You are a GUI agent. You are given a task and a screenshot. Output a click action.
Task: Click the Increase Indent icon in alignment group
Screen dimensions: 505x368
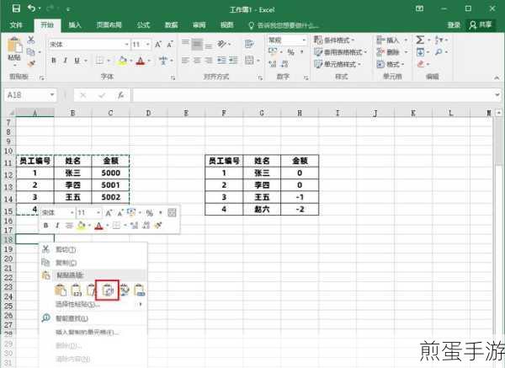(233, 61)
